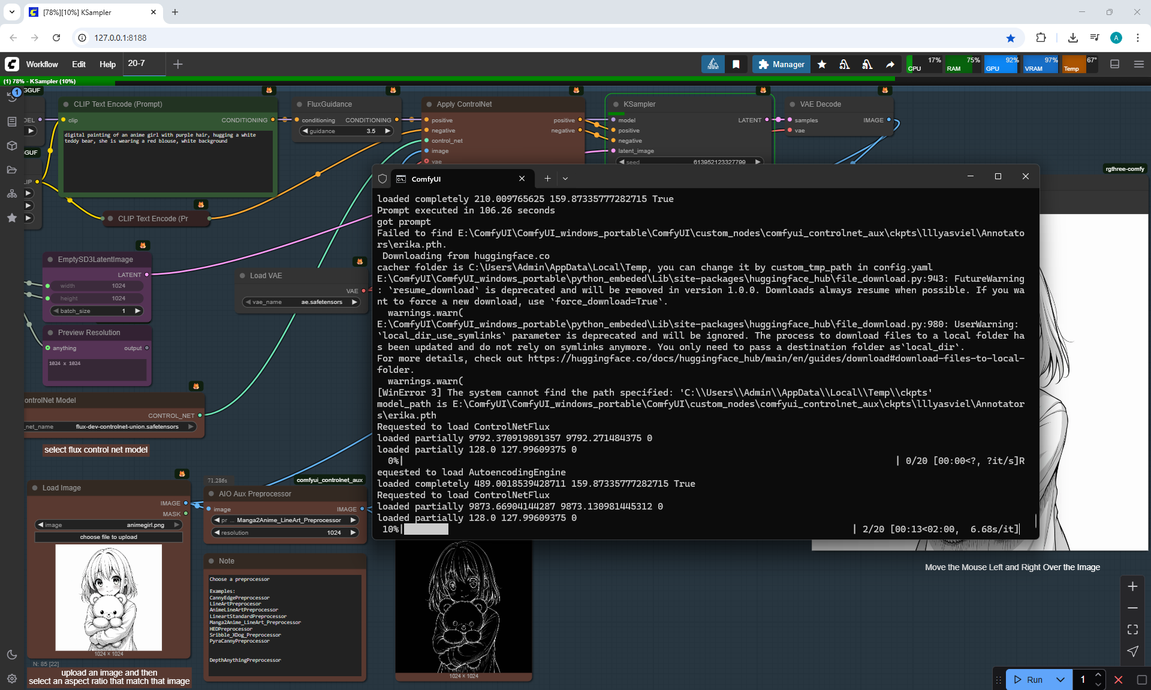The width and height of the screenshot is (1151, 690).
Task: Click the red X cancel run icon
Action: [x=1118, y=679]
